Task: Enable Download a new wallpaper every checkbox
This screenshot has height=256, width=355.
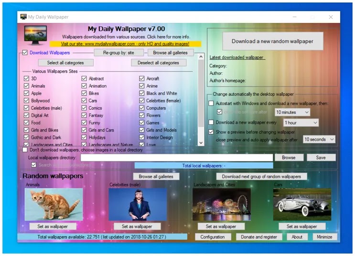Action: 211,122
